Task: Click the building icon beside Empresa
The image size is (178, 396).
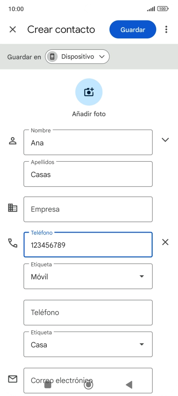Action: click(x=13, y=208)
